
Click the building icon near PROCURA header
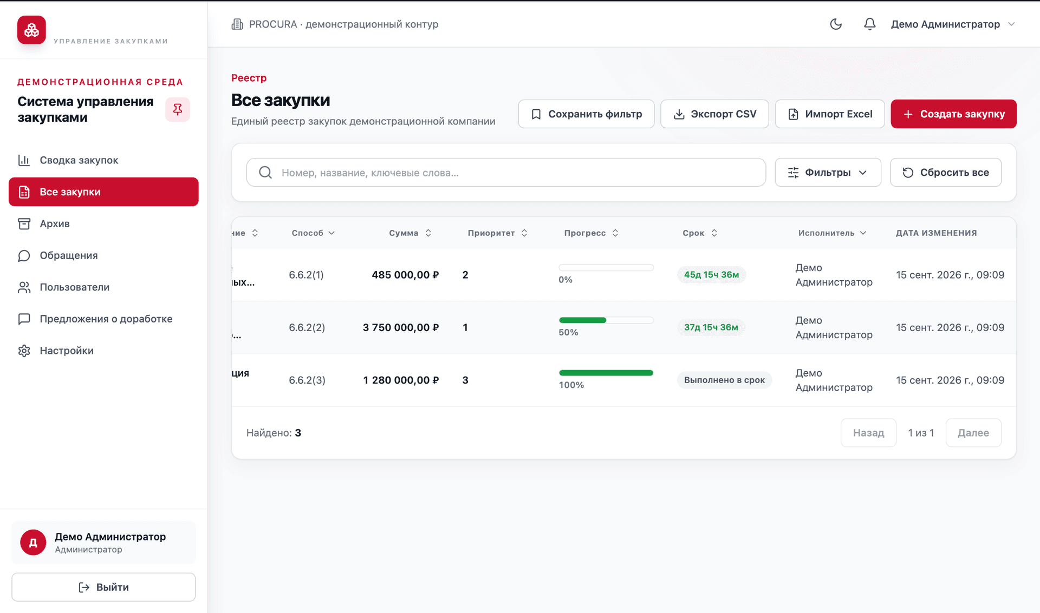click(x=237, y=24)
